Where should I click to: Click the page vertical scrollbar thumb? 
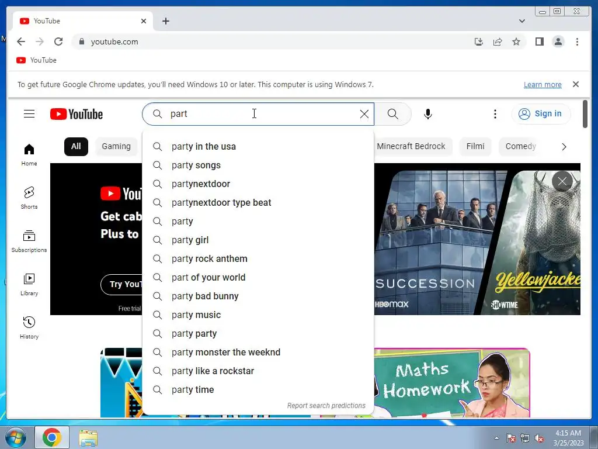tap(585, 114)
